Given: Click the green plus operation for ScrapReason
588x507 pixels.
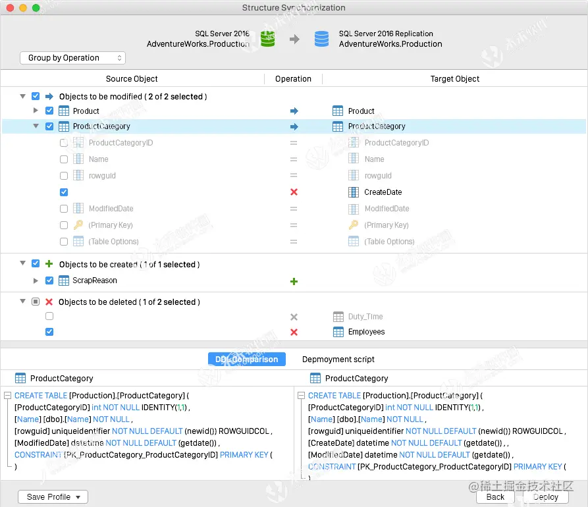Looking at the screenshot, I should pyautogui.click(x=294, y=281).
